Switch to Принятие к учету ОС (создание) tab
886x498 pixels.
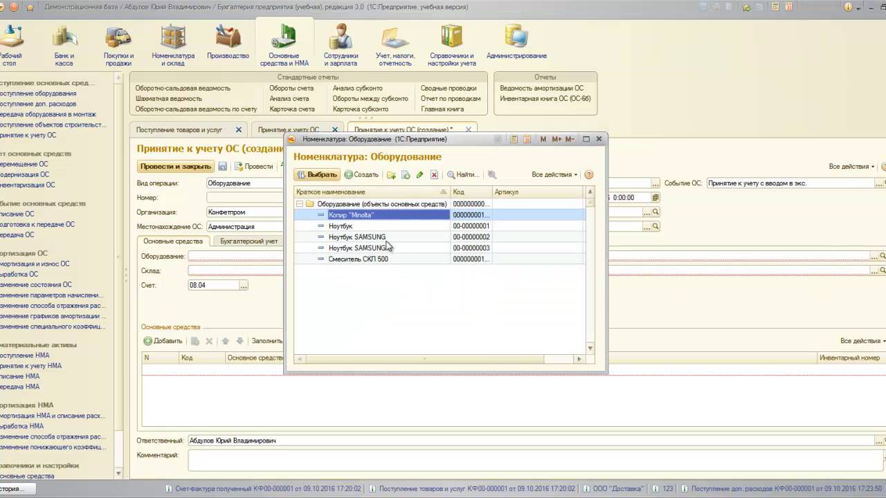point(403,129)
